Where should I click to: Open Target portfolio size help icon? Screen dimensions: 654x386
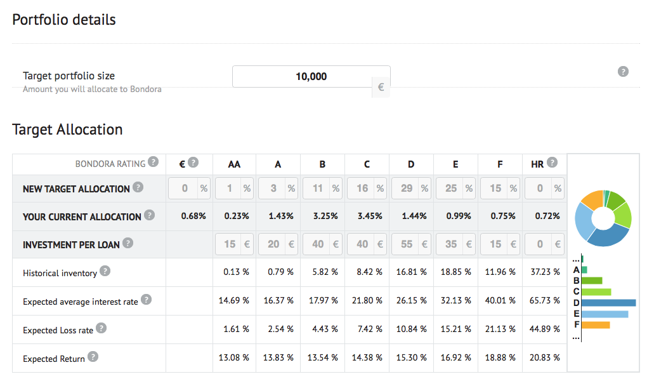pos(623,71)
